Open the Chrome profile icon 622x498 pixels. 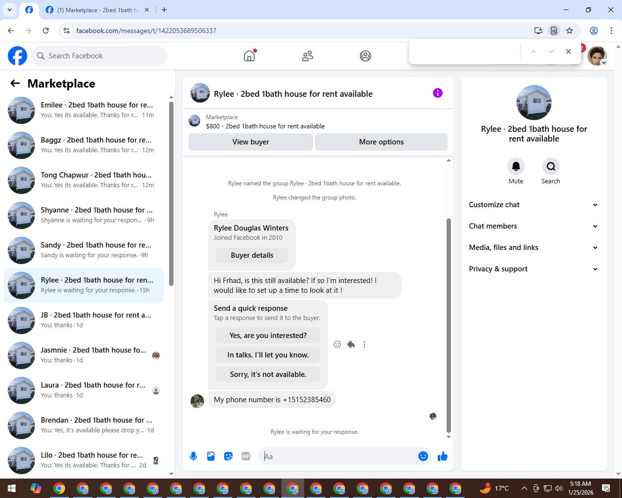click(594, 31)
